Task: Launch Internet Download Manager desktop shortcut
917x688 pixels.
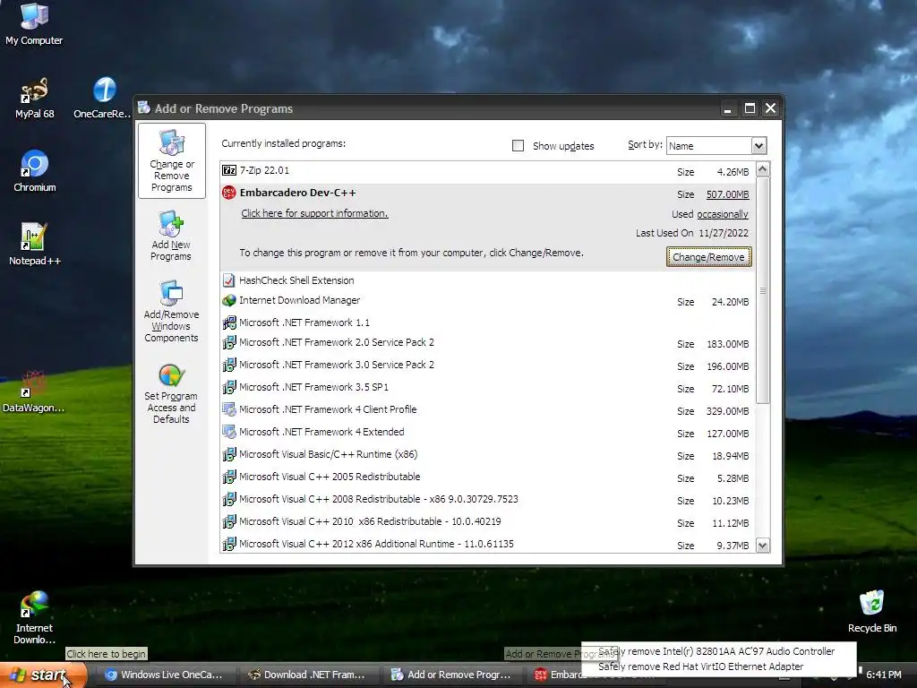Action: pos(34,617)
